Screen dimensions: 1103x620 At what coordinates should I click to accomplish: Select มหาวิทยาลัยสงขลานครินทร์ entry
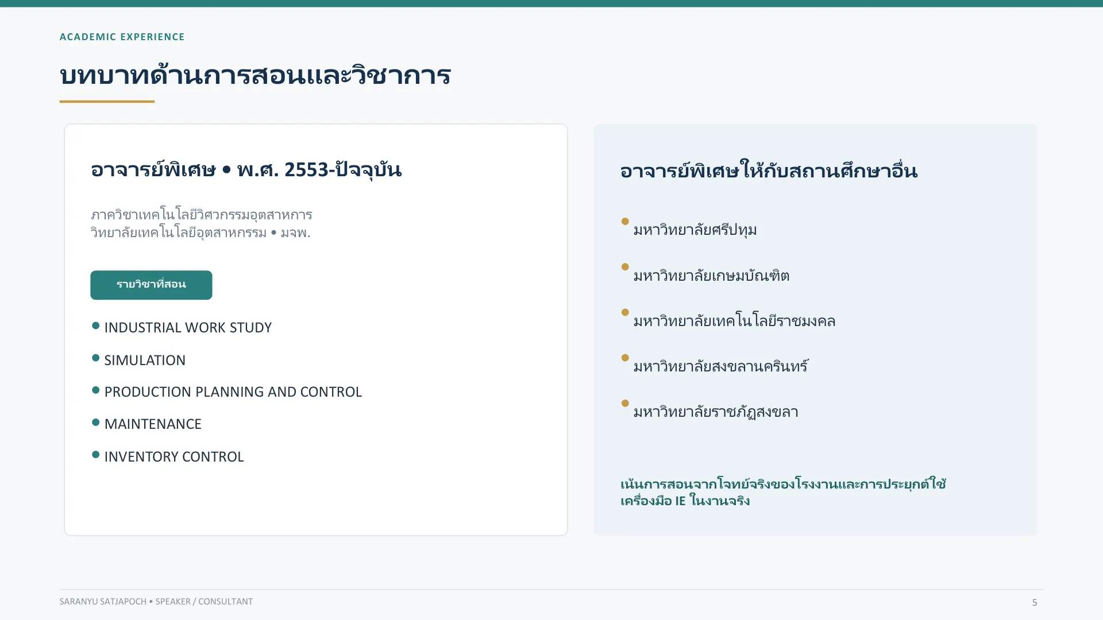pyautogui.click(x=721, y=366)
